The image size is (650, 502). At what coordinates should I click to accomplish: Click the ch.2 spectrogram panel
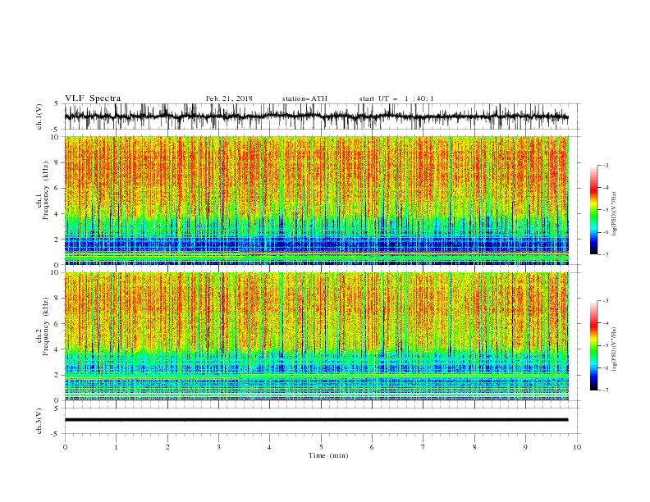(316, 336)
